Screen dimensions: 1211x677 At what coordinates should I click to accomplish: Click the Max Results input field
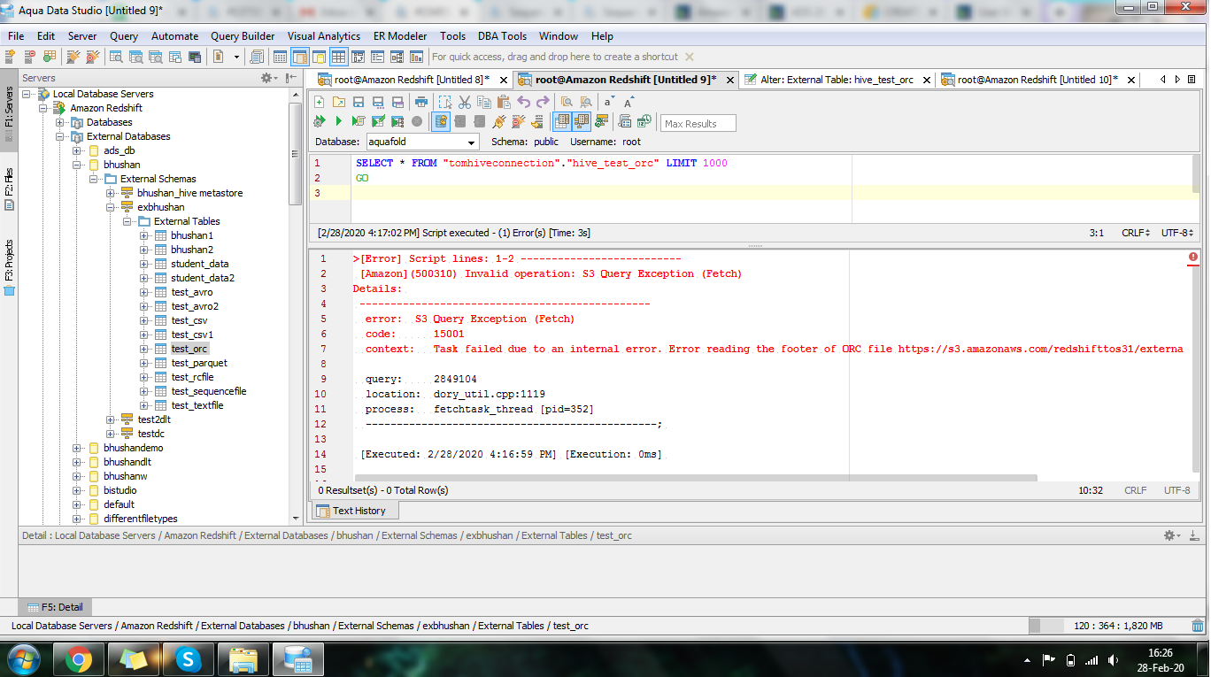click(x=698, y=124)
